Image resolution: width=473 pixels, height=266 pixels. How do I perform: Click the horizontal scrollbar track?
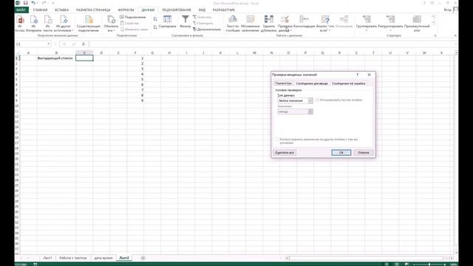[370, 258]
